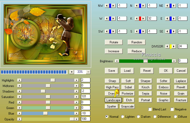Click the Increase button
The height and width of the screenshot is (123, 190).
(x=114, y=51)
